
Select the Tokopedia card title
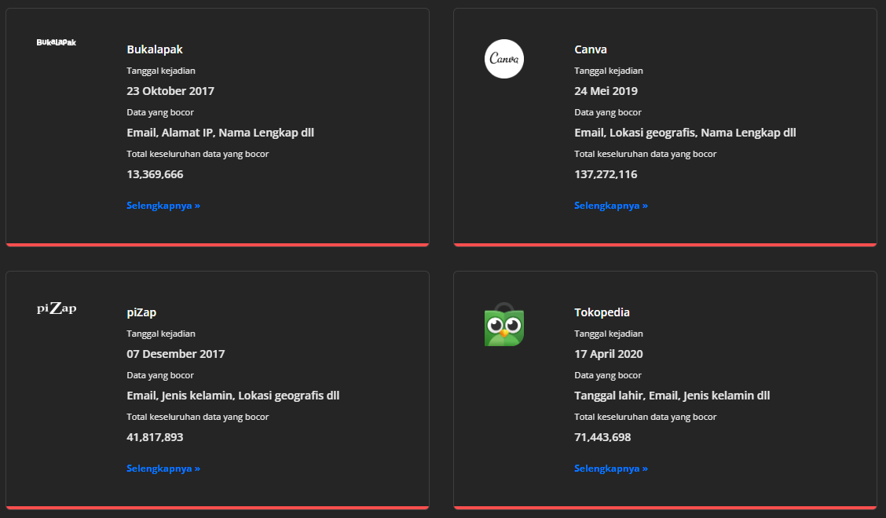point(602,312)
